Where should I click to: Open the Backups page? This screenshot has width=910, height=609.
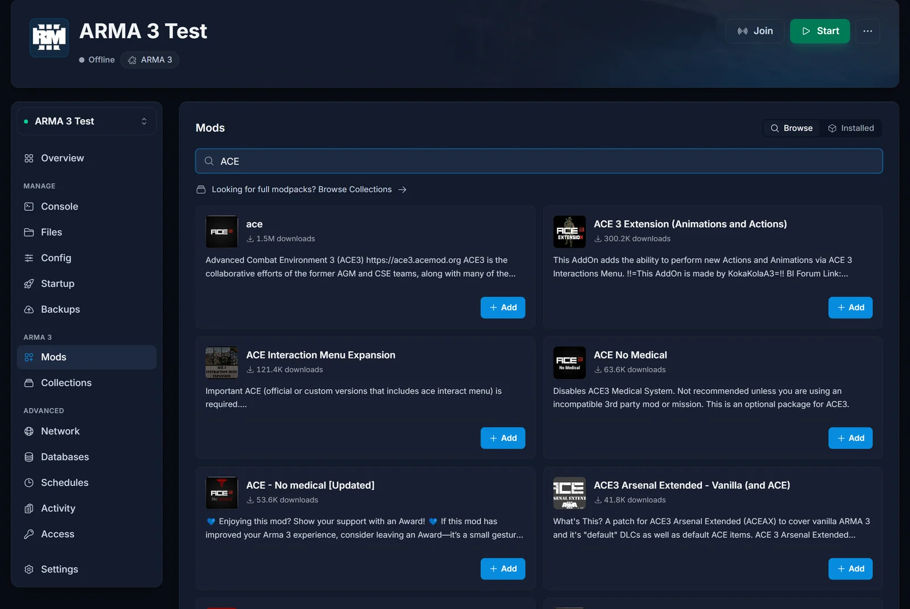(x=86, y=310)
